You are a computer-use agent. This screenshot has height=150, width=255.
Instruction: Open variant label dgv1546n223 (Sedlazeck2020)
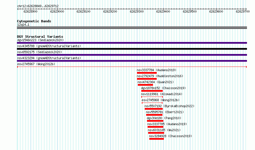[x=40, y=40]
